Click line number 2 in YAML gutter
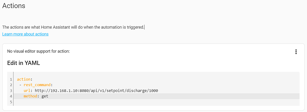The height and width of the screenshot is (112, 307). click(11, 85)
